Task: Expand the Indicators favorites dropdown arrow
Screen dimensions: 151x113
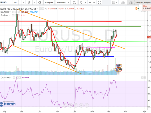Action: tap(69, 2)
